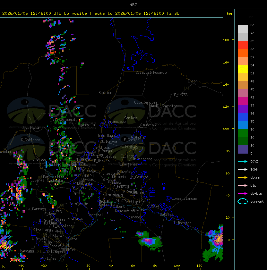This screenshot has width=267, height=270.
Task: Click the 'eburn' legend label
Action: 255,178
